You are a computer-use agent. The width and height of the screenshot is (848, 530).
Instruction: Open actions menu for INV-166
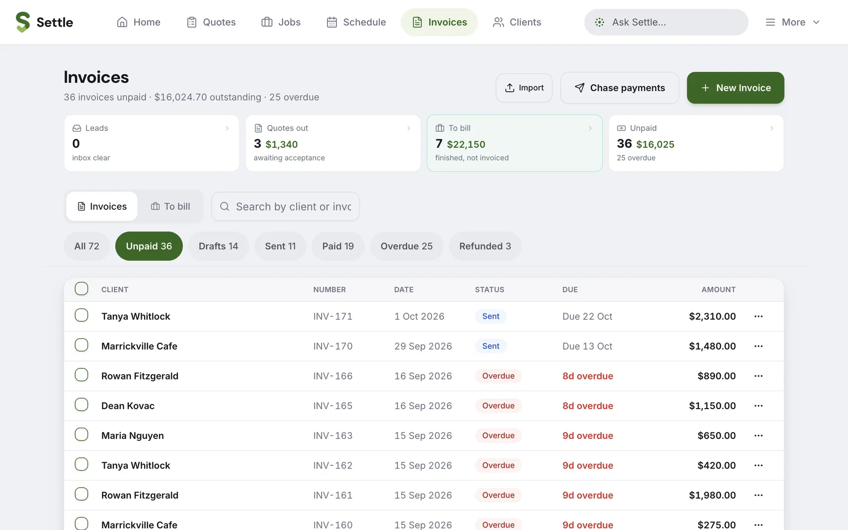pos(758,376)
